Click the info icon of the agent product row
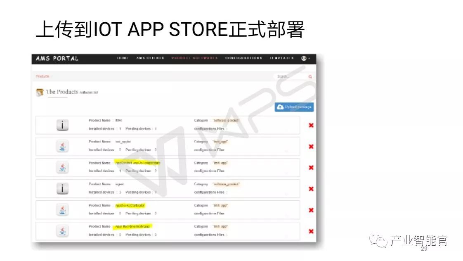The height and width of the screenshot is (261, 463). click(x=62, y=189)
